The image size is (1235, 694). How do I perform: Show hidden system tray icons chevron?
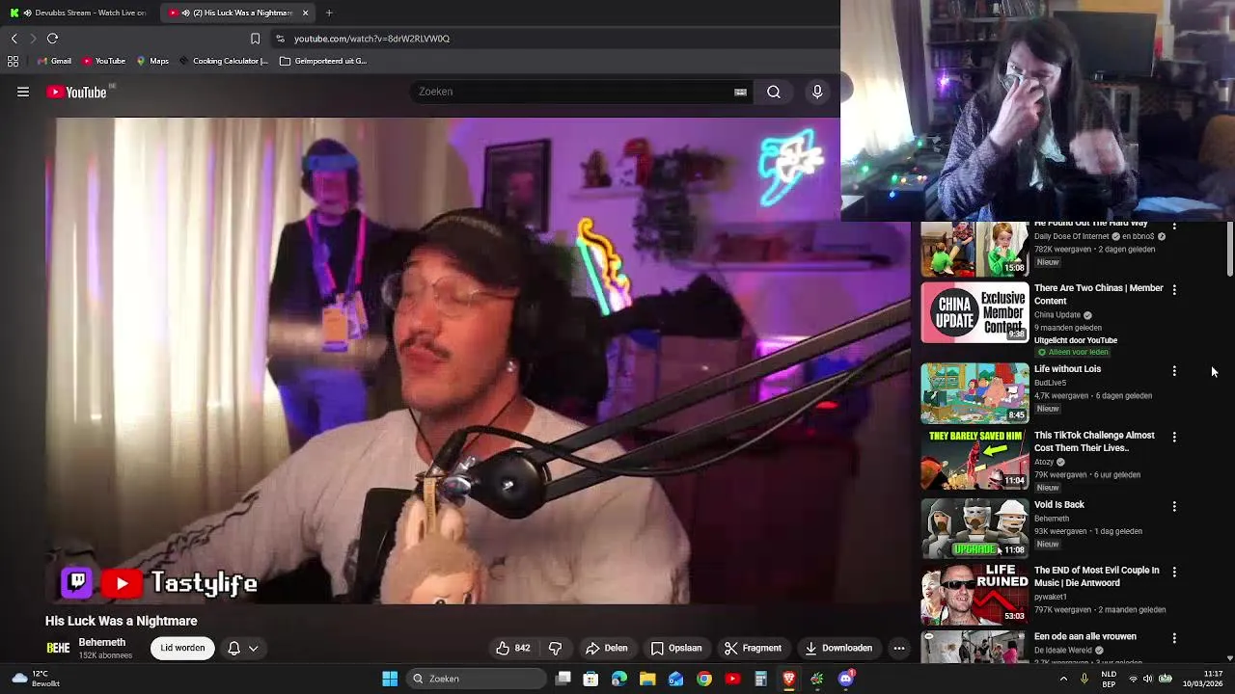click(1063, 679)
